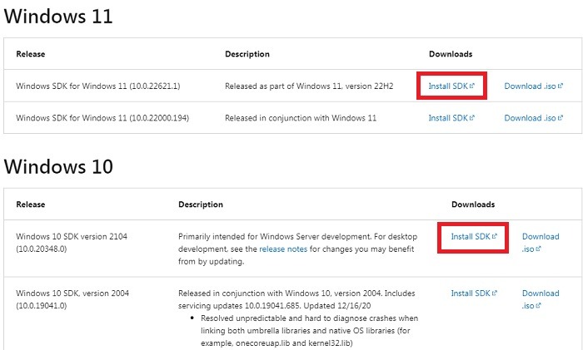Click 'Released as part of Windows 11, version 22H2'

click(x=309, y=86)
